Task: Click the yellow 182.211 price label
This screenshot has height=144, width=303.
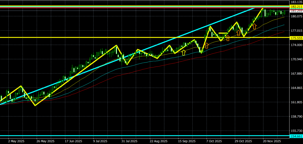Action: pyautogui.click(x=296, y=6)
